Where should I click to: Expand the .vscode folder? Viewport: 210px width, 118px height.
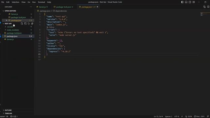pyautogui.click(x=10, y=27)
